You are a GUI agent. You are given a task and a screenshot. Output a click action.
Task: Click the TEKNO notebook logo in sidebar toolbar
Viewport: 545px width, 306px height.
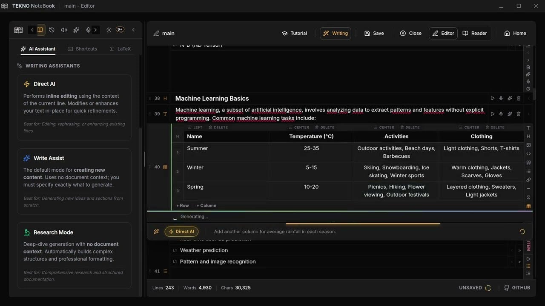click(18, 30)
